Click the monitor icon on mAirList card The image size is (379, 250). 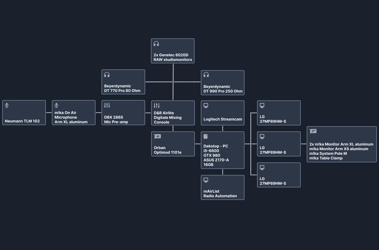tap(206, 180)
